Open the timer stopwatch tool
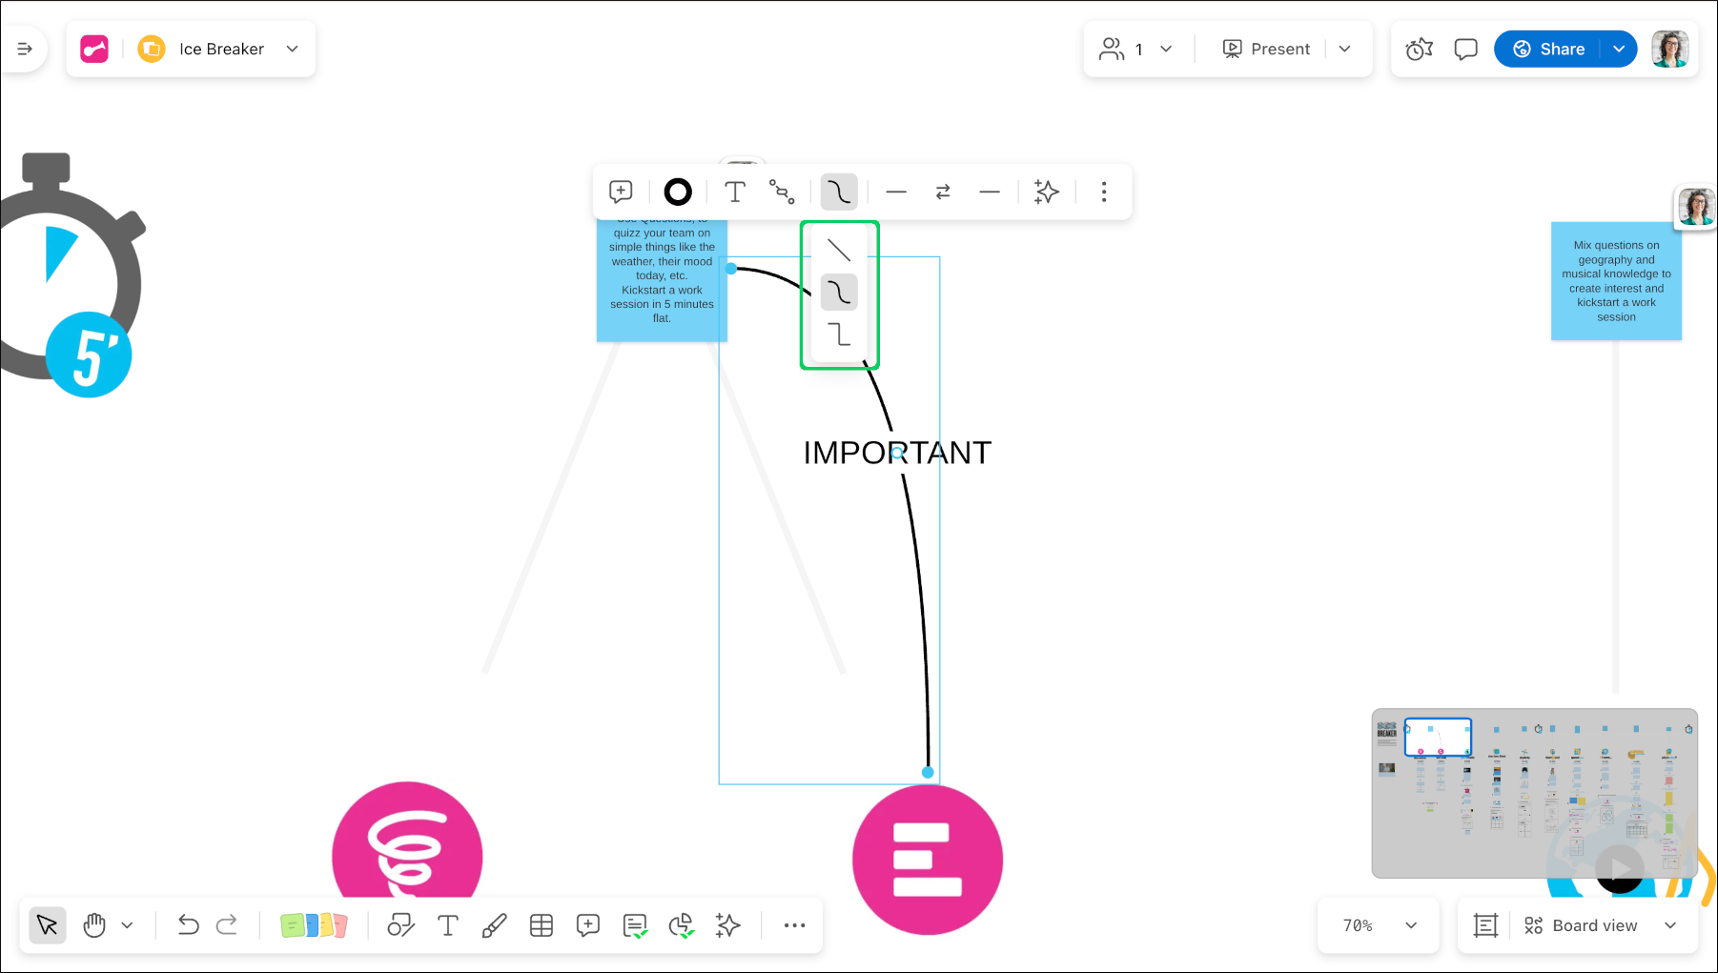The image size is (1718, 973). (x=1419, y=49)
